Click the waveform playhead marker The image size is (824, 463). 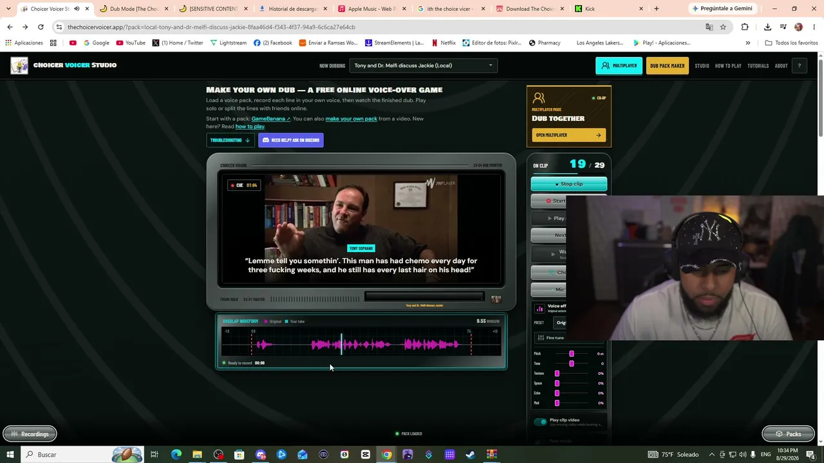tap(342, 344)
